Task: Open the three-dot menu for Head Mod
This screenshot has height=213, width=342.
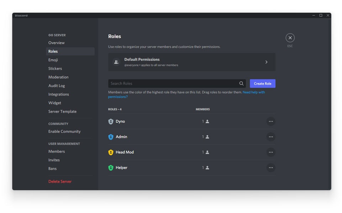Action: tap(271, 152)
